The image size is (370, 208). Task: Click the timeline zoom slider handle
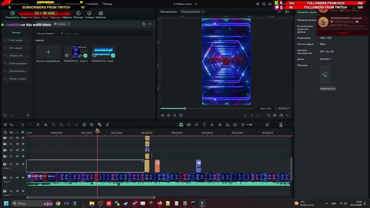(x=251, y=125)
